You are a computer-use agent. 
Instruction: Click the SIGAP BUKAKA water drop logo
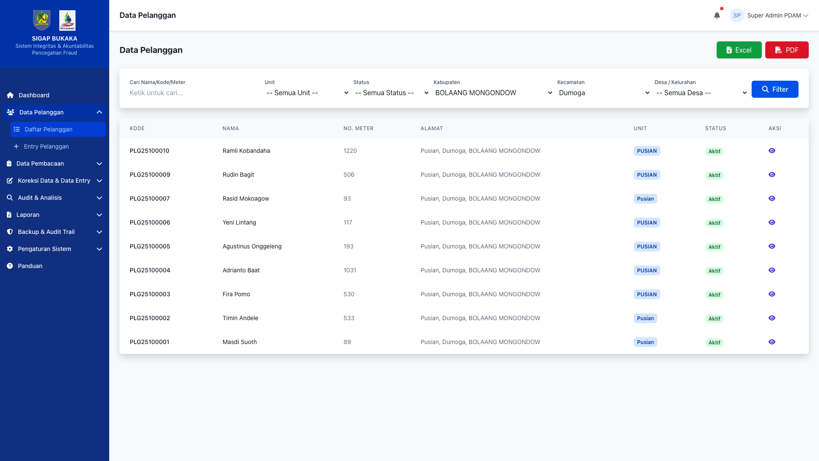(67, 20)
